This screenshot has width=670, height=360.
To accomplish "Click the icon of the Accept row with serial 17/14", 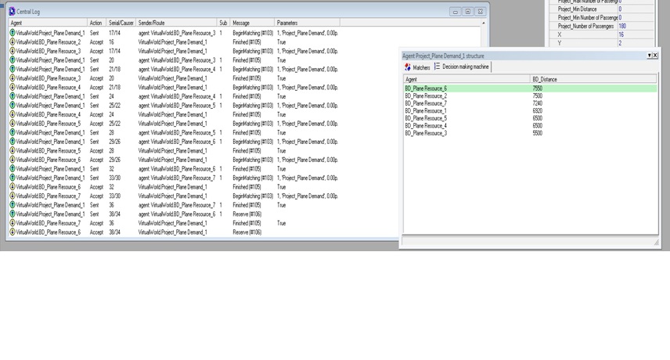I will click(13, 51).
